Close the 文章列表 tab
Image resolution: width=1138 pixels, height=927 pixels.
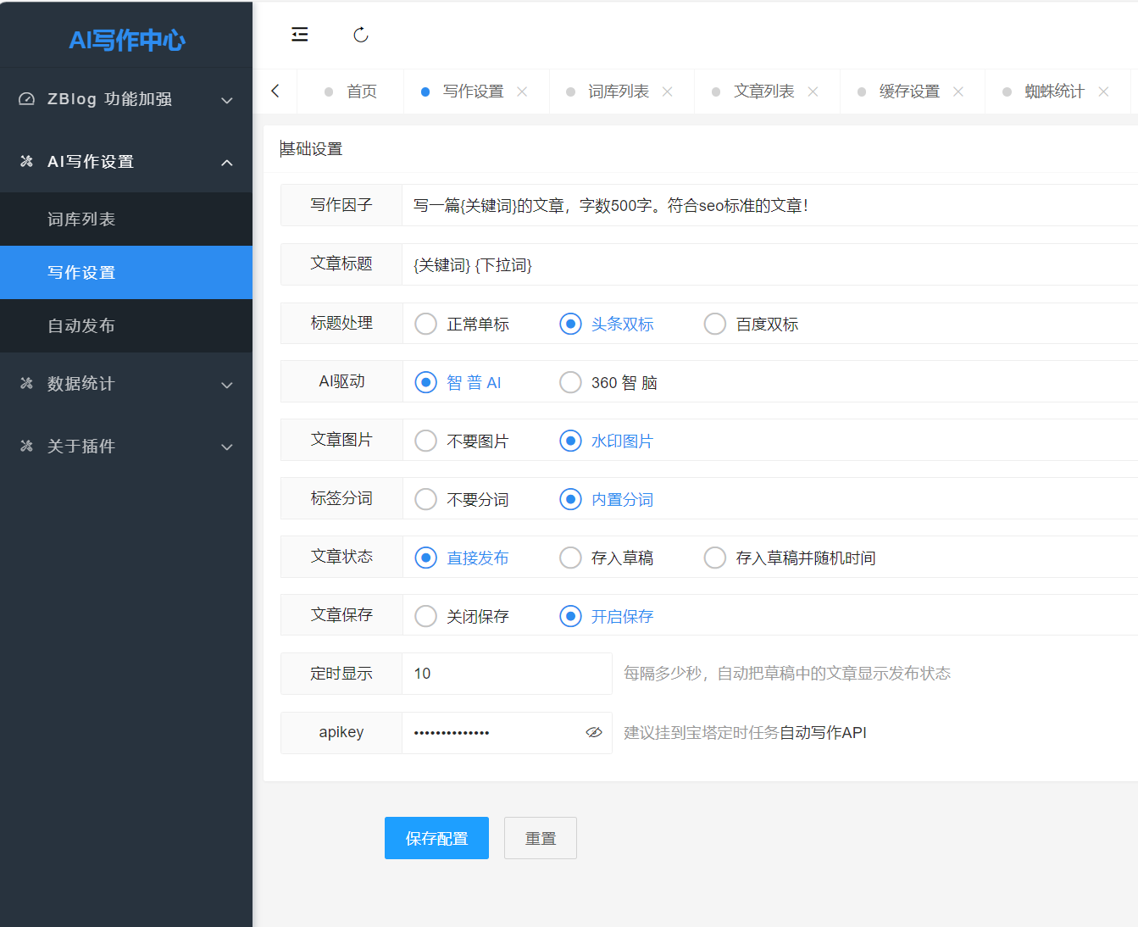point(813,92)
